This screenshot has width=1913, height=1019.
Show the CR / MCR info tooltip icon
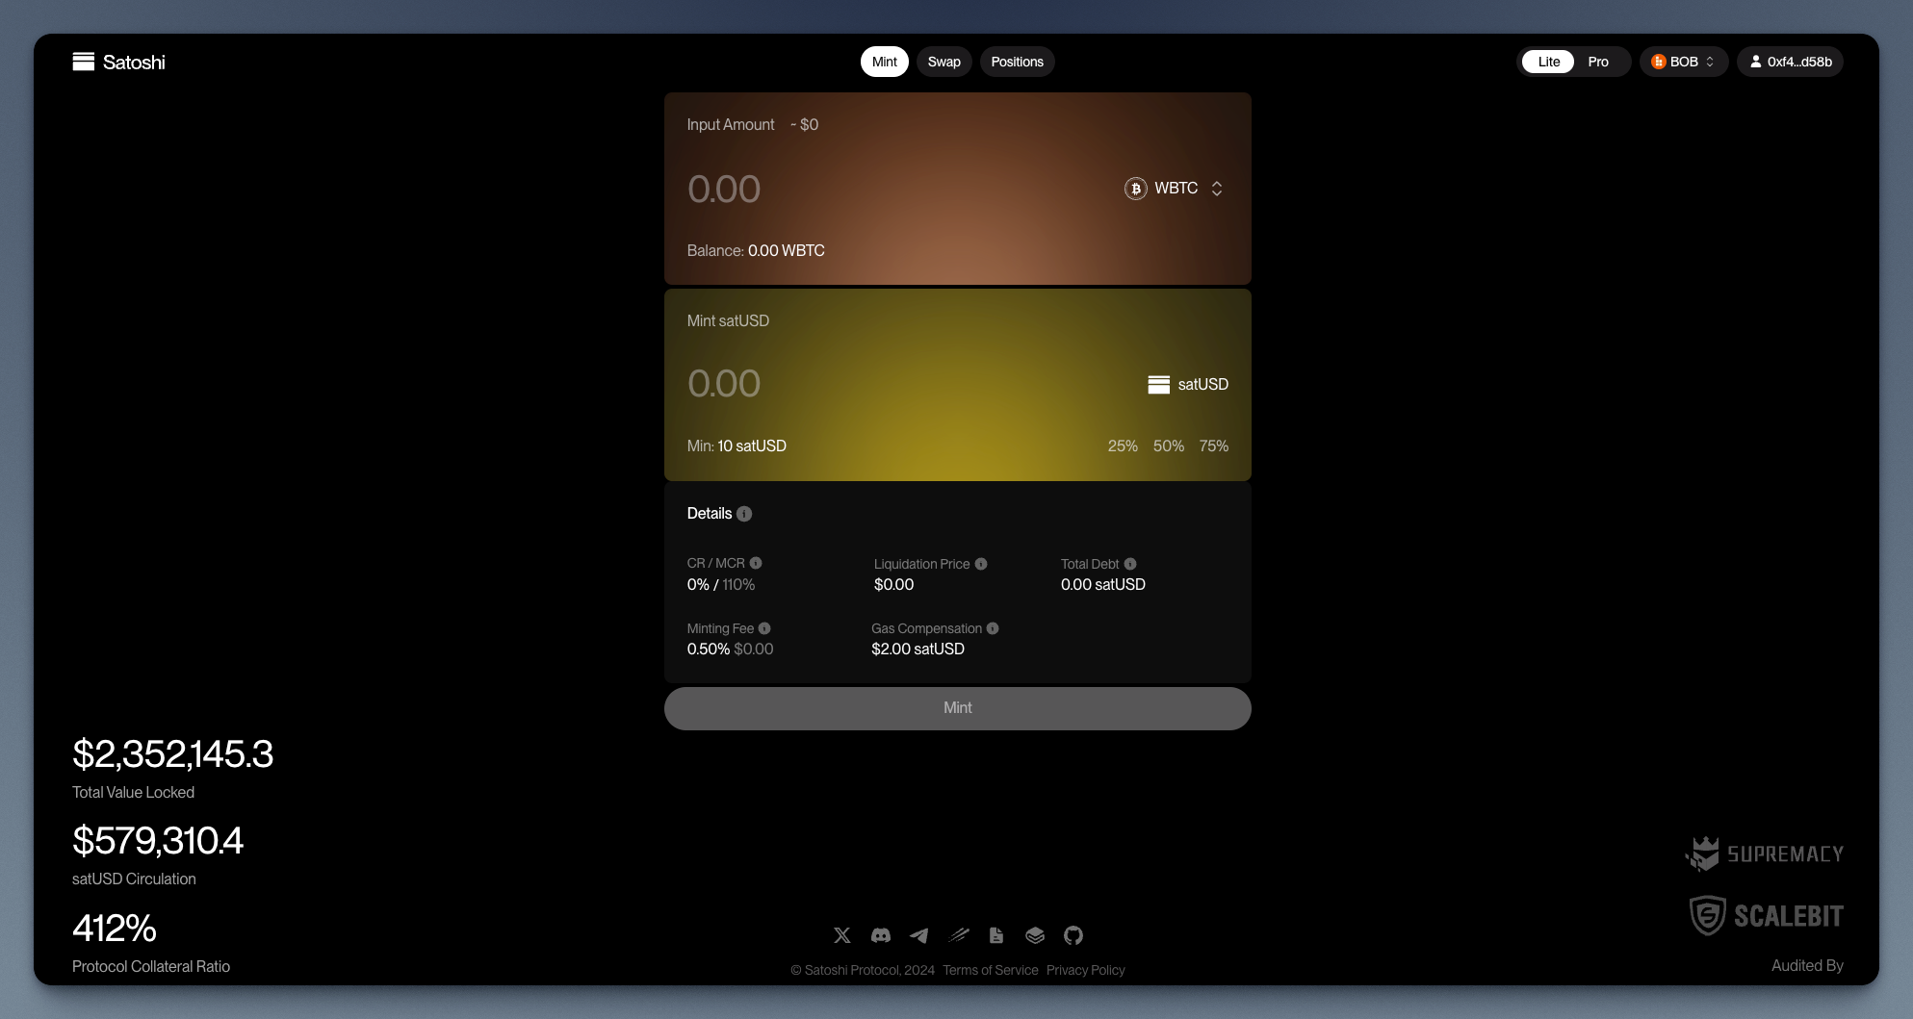[756, 563]
